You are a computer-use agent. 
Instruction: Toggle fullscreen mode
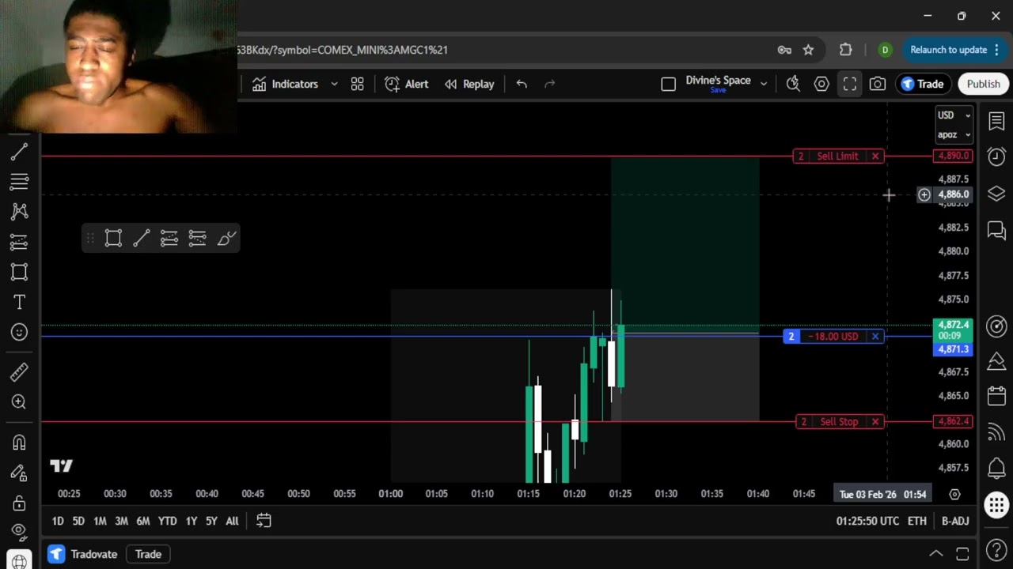[849, 84]
